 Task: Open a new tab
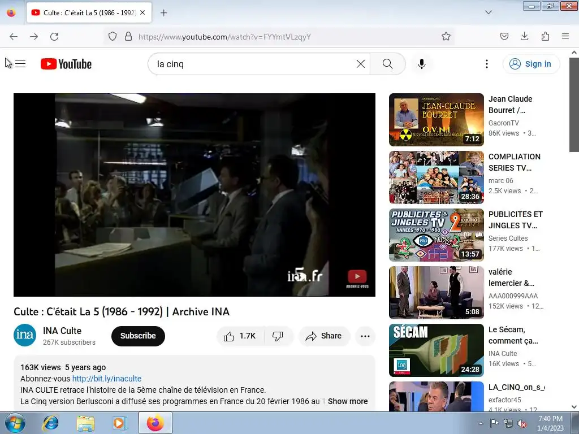(x=163, y=12)
